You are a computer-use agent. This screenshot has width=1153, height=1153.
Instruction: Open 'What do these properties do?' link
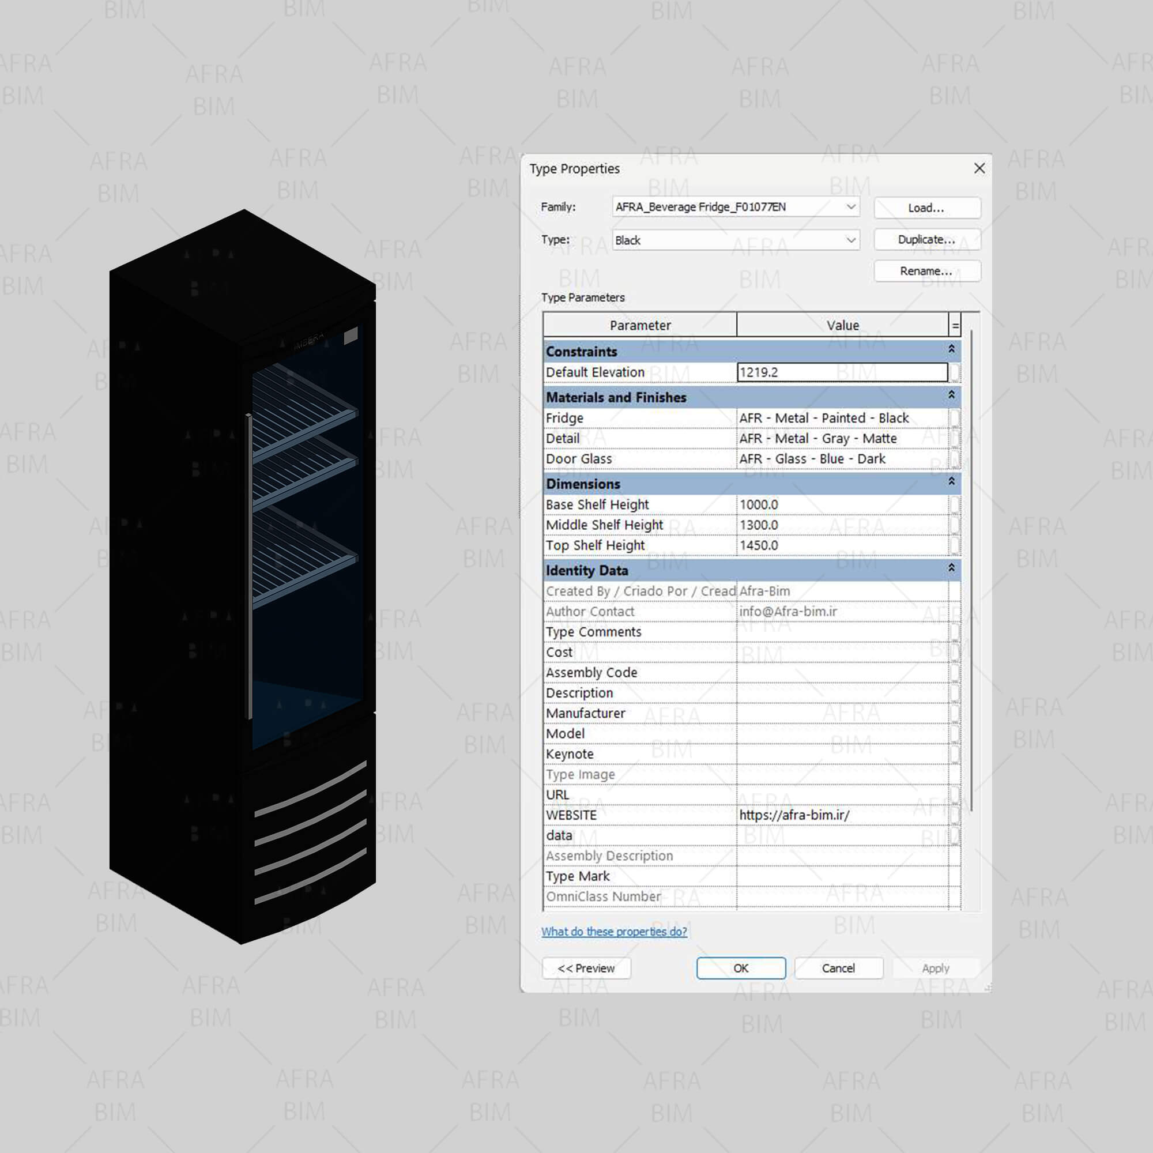[614, 932]
